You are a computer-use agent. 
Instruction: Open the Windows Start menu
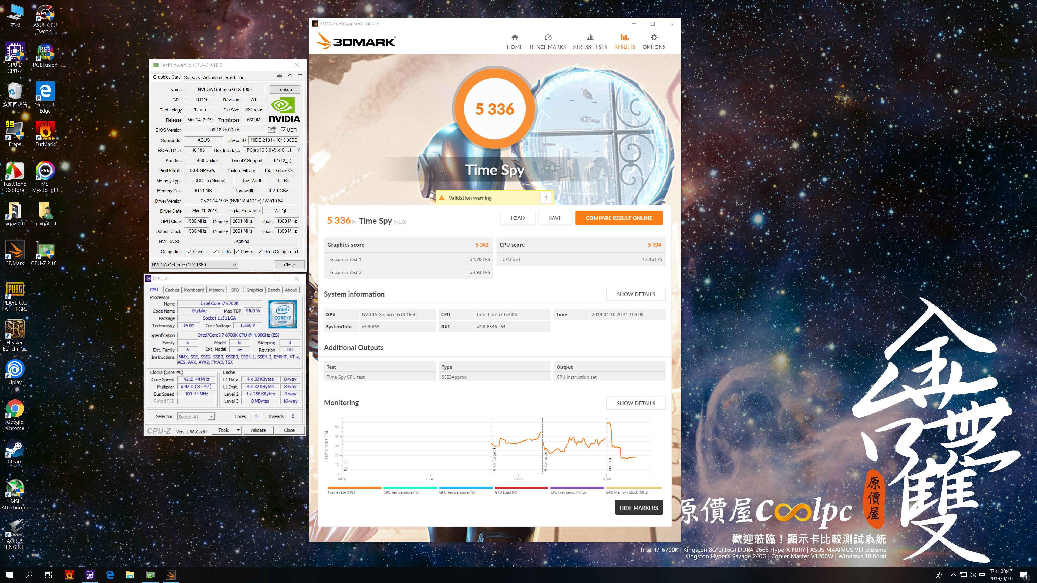point(10,575)
